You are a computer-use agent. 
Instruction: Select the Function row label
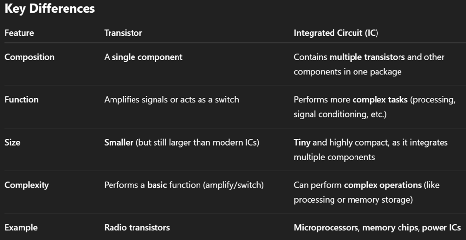(22, 100)
